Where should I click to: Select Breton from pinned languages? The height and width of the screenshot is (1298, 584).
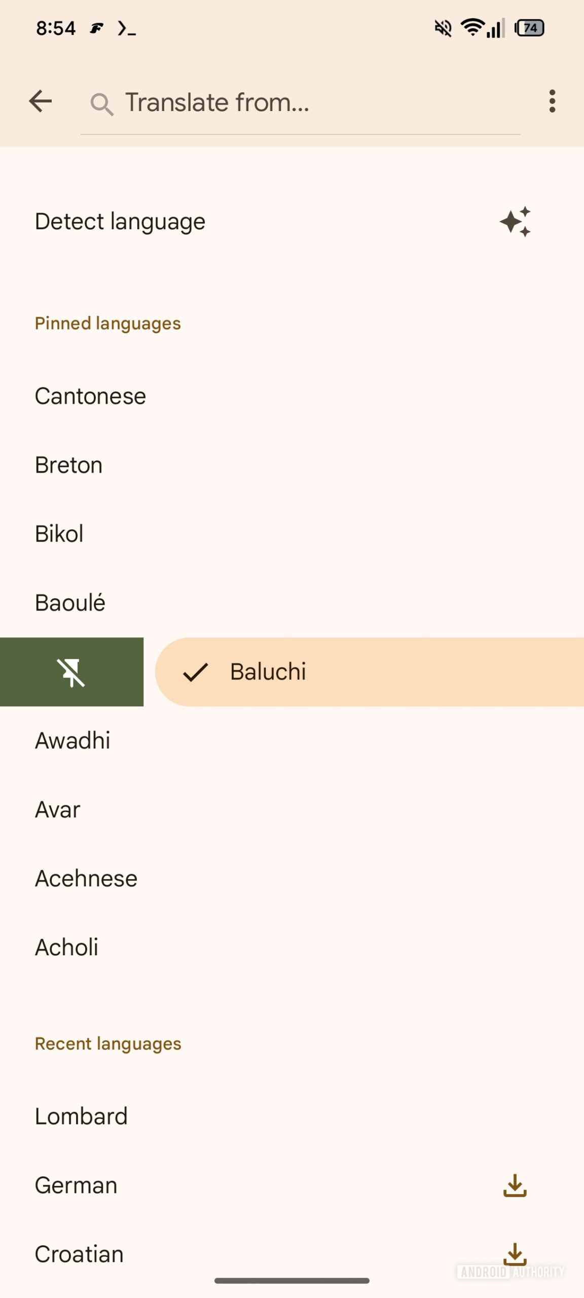[69, 465]
